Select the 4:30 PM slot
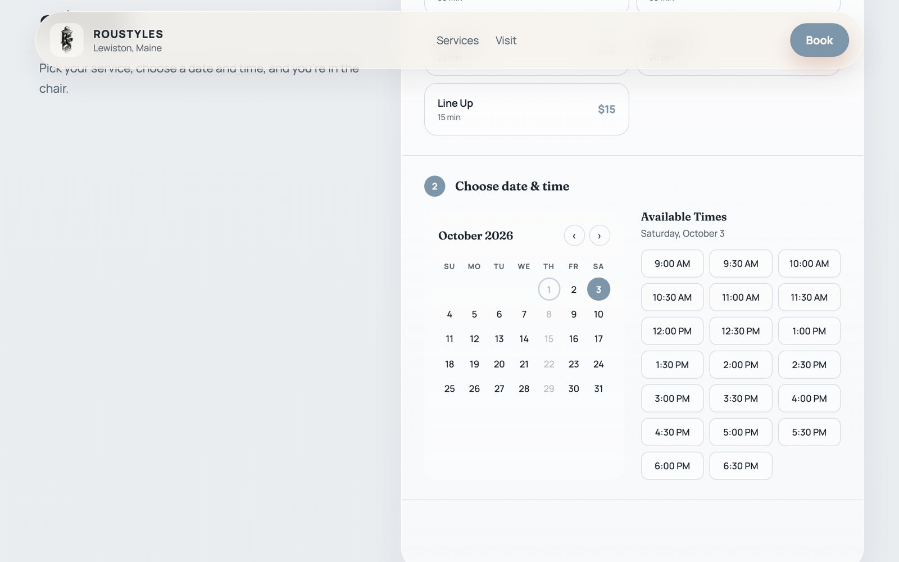The width and height of the screenshot is (899, 562). [x=672, y=432]
